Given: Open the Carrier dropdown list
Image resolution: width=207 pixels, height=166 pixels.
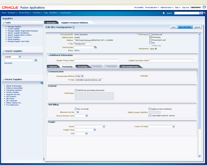Looking at the screenshot, I should tap(103, 126).
